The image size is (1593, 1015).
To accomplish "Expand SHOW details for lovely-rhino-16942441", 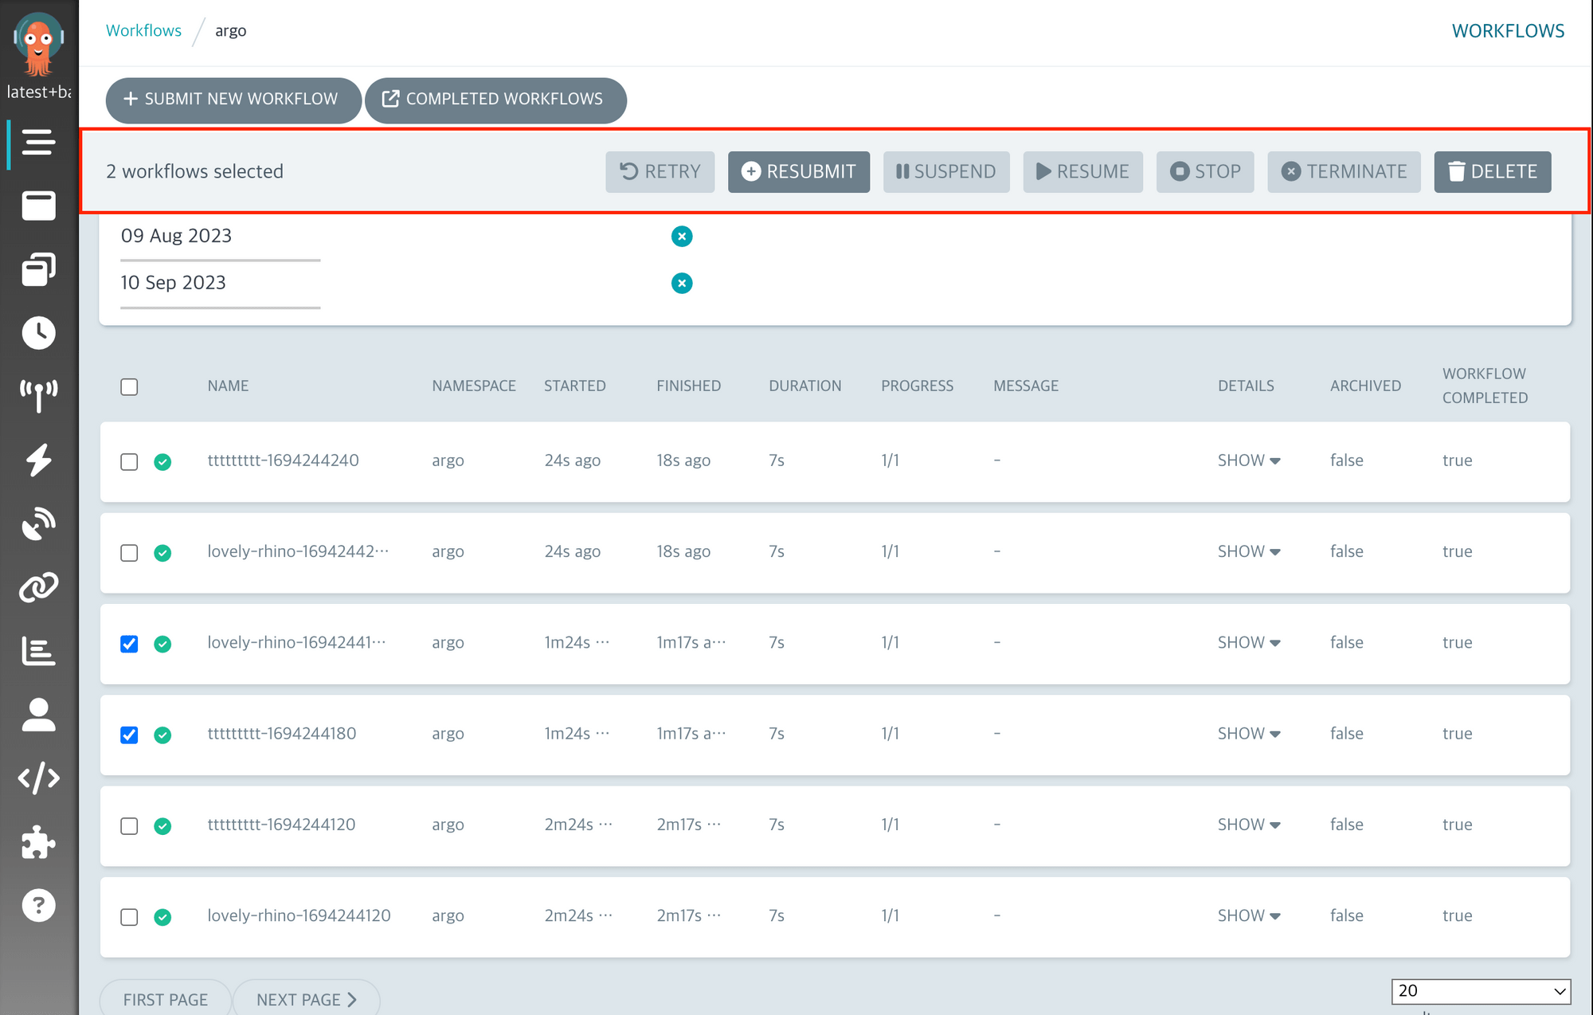I will click(1249, 642).
